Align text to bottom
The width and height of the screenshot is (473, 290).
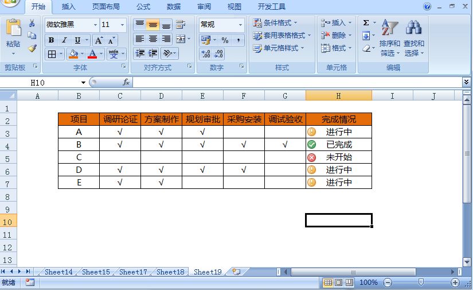point(166,25)
